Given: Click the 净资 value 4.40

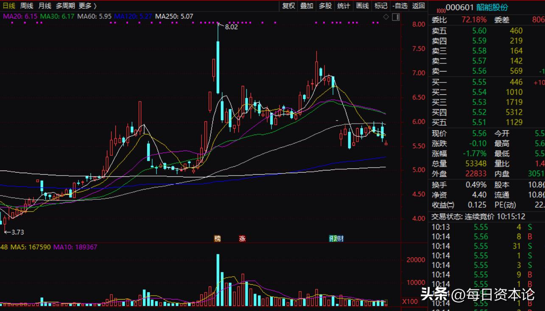Looking at the screenshot, I should (x=479, y=195).
